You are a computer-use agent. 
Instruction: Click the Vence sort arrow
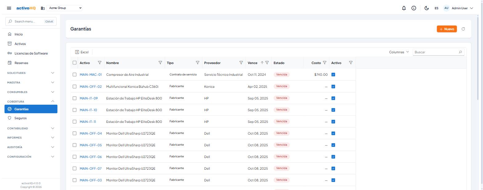point(262,63)
